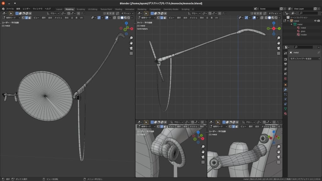Open the Tool properties tab icon
The image size is (322, 181).
point(286,53)
